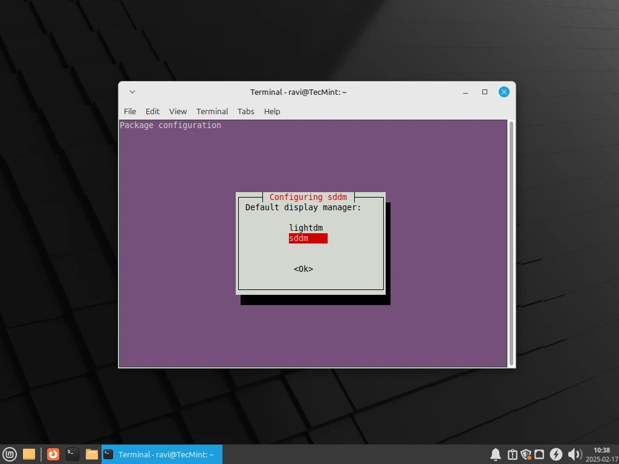The width and height of the screenshot is (619, 464).
Task: Launch Firefox from the taskbar
Action: [x=53, y=454]
